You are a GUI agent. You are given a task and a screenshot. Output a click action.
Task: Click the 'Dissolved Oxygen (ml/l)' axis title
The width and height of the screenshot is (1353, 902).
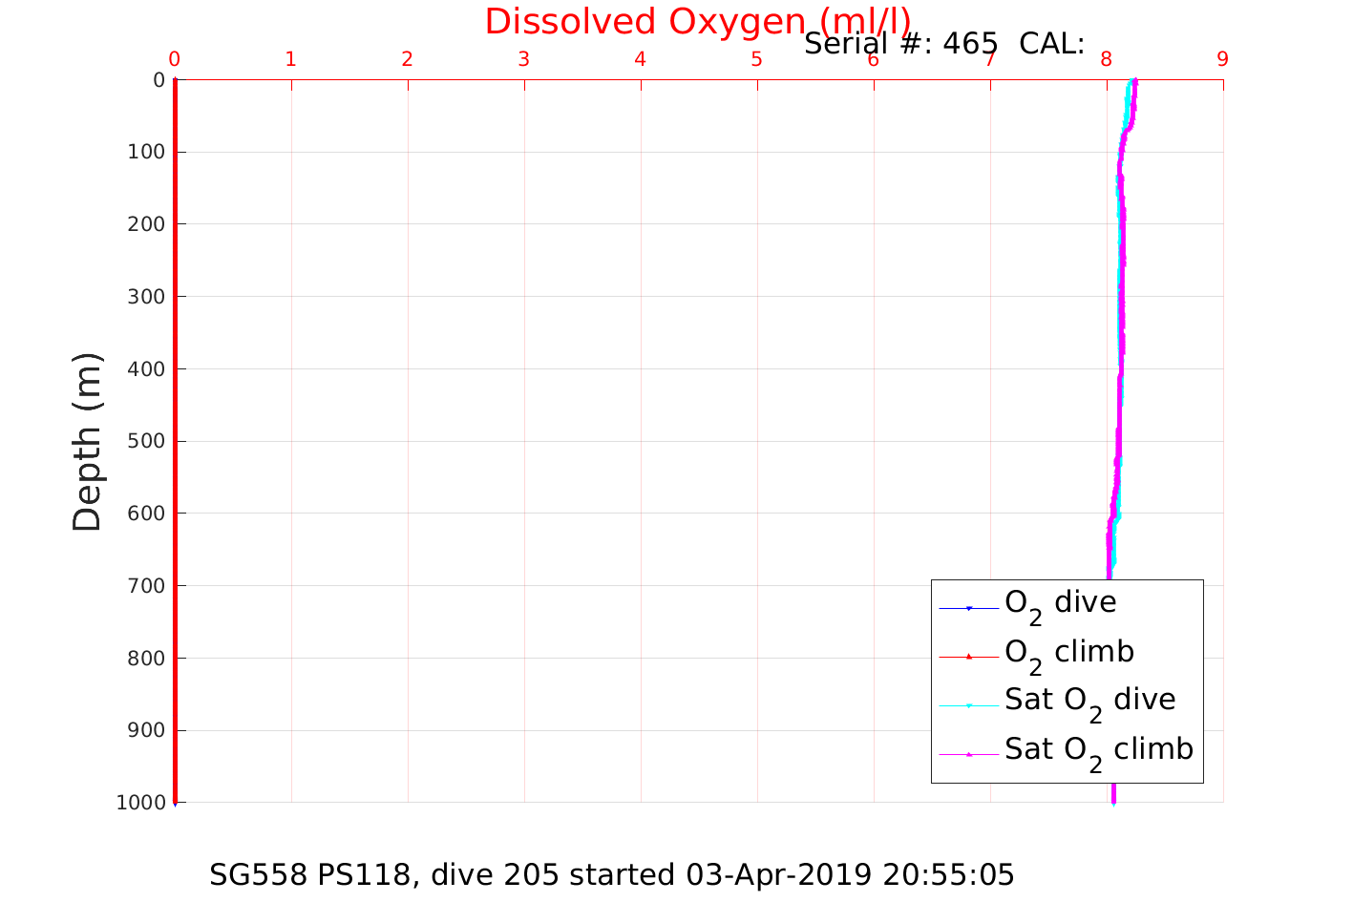pos(697,22)
